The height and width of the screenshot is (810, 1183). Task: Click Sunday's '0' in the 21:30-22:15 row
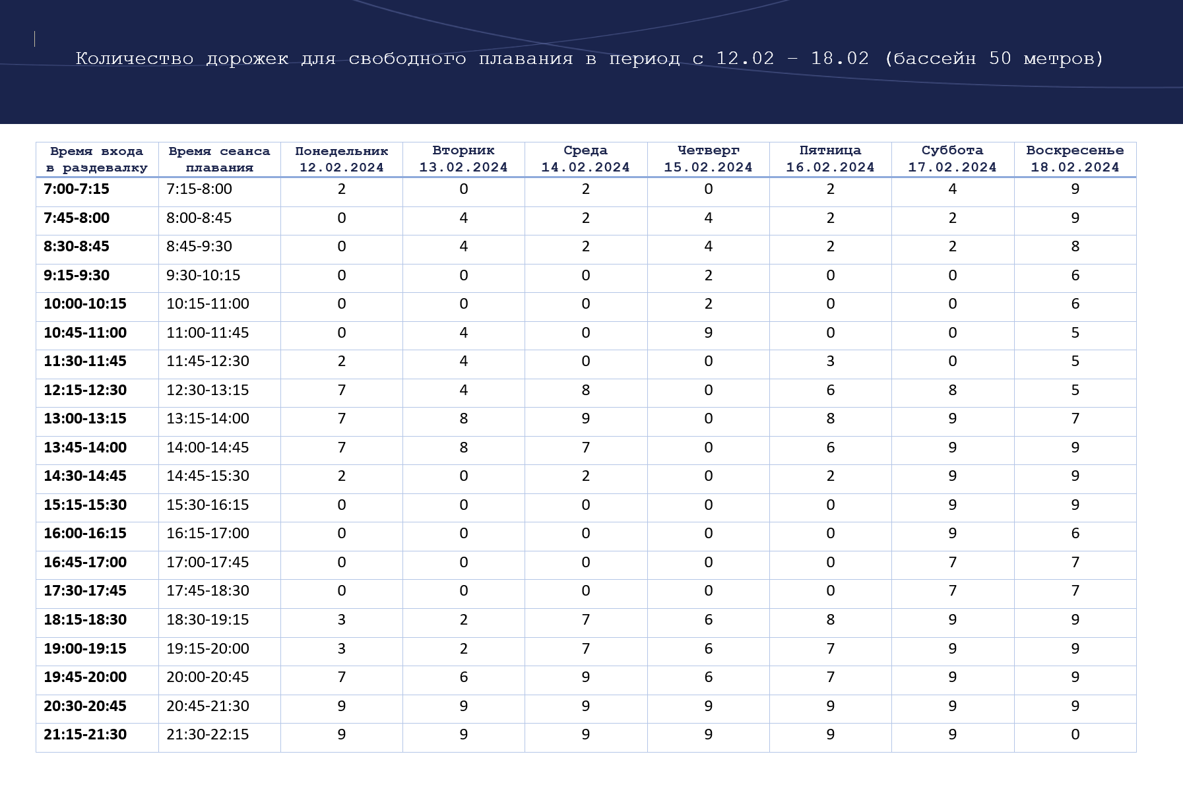tap(1075, 735)
